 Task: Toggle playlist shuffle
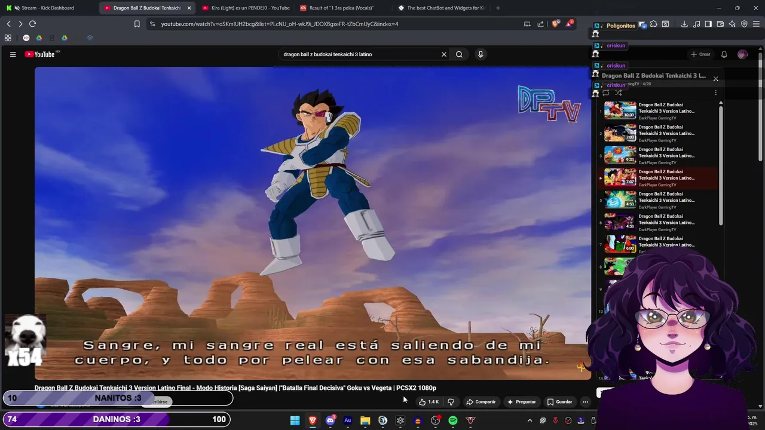pyautogui.click(x=619, y=93)
